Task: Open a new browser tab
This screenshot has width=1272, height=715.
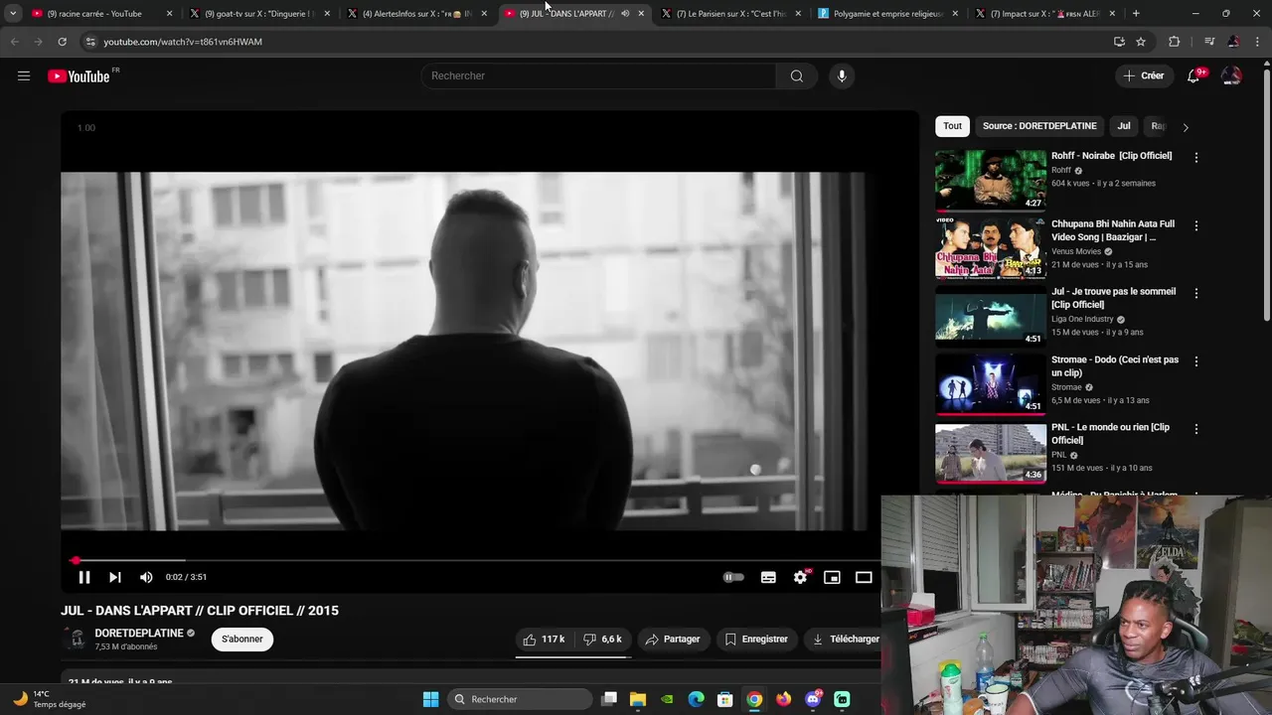Action: 1136,14
